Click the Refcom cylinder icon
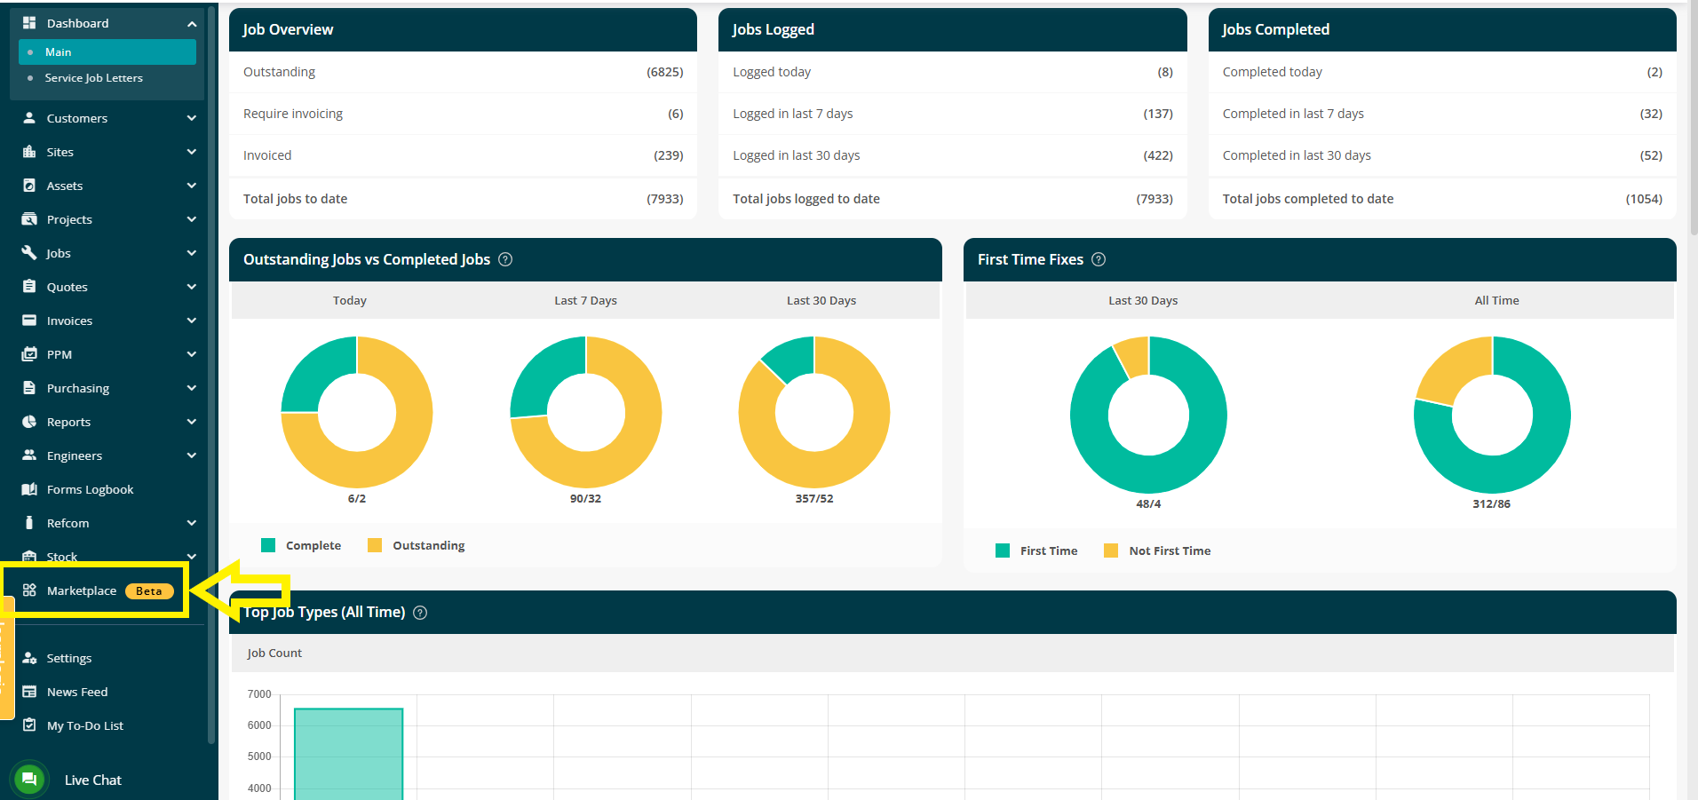This screenshot has height=800, width=1698. tap(29, 523)
